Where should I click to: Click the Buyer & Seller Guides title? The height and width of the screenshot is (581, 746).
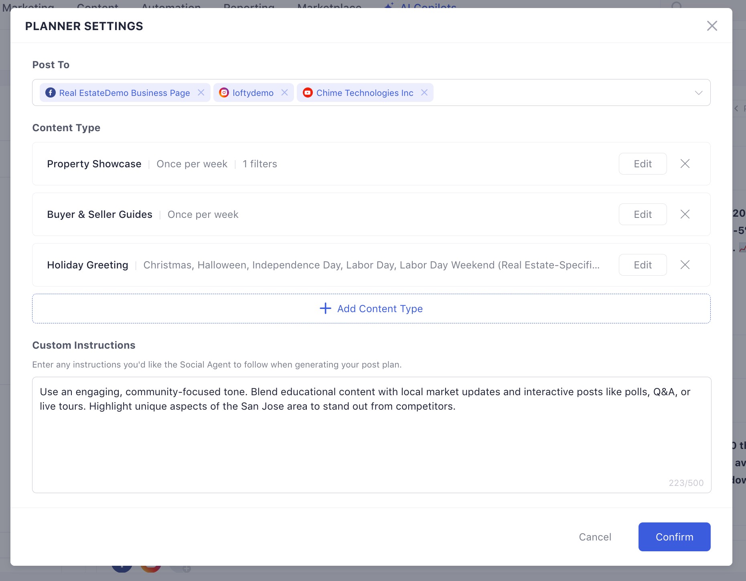(x=100, y=214)
